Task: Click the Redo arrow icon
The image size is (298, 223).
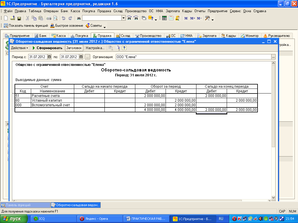Action: click(70, 18)
